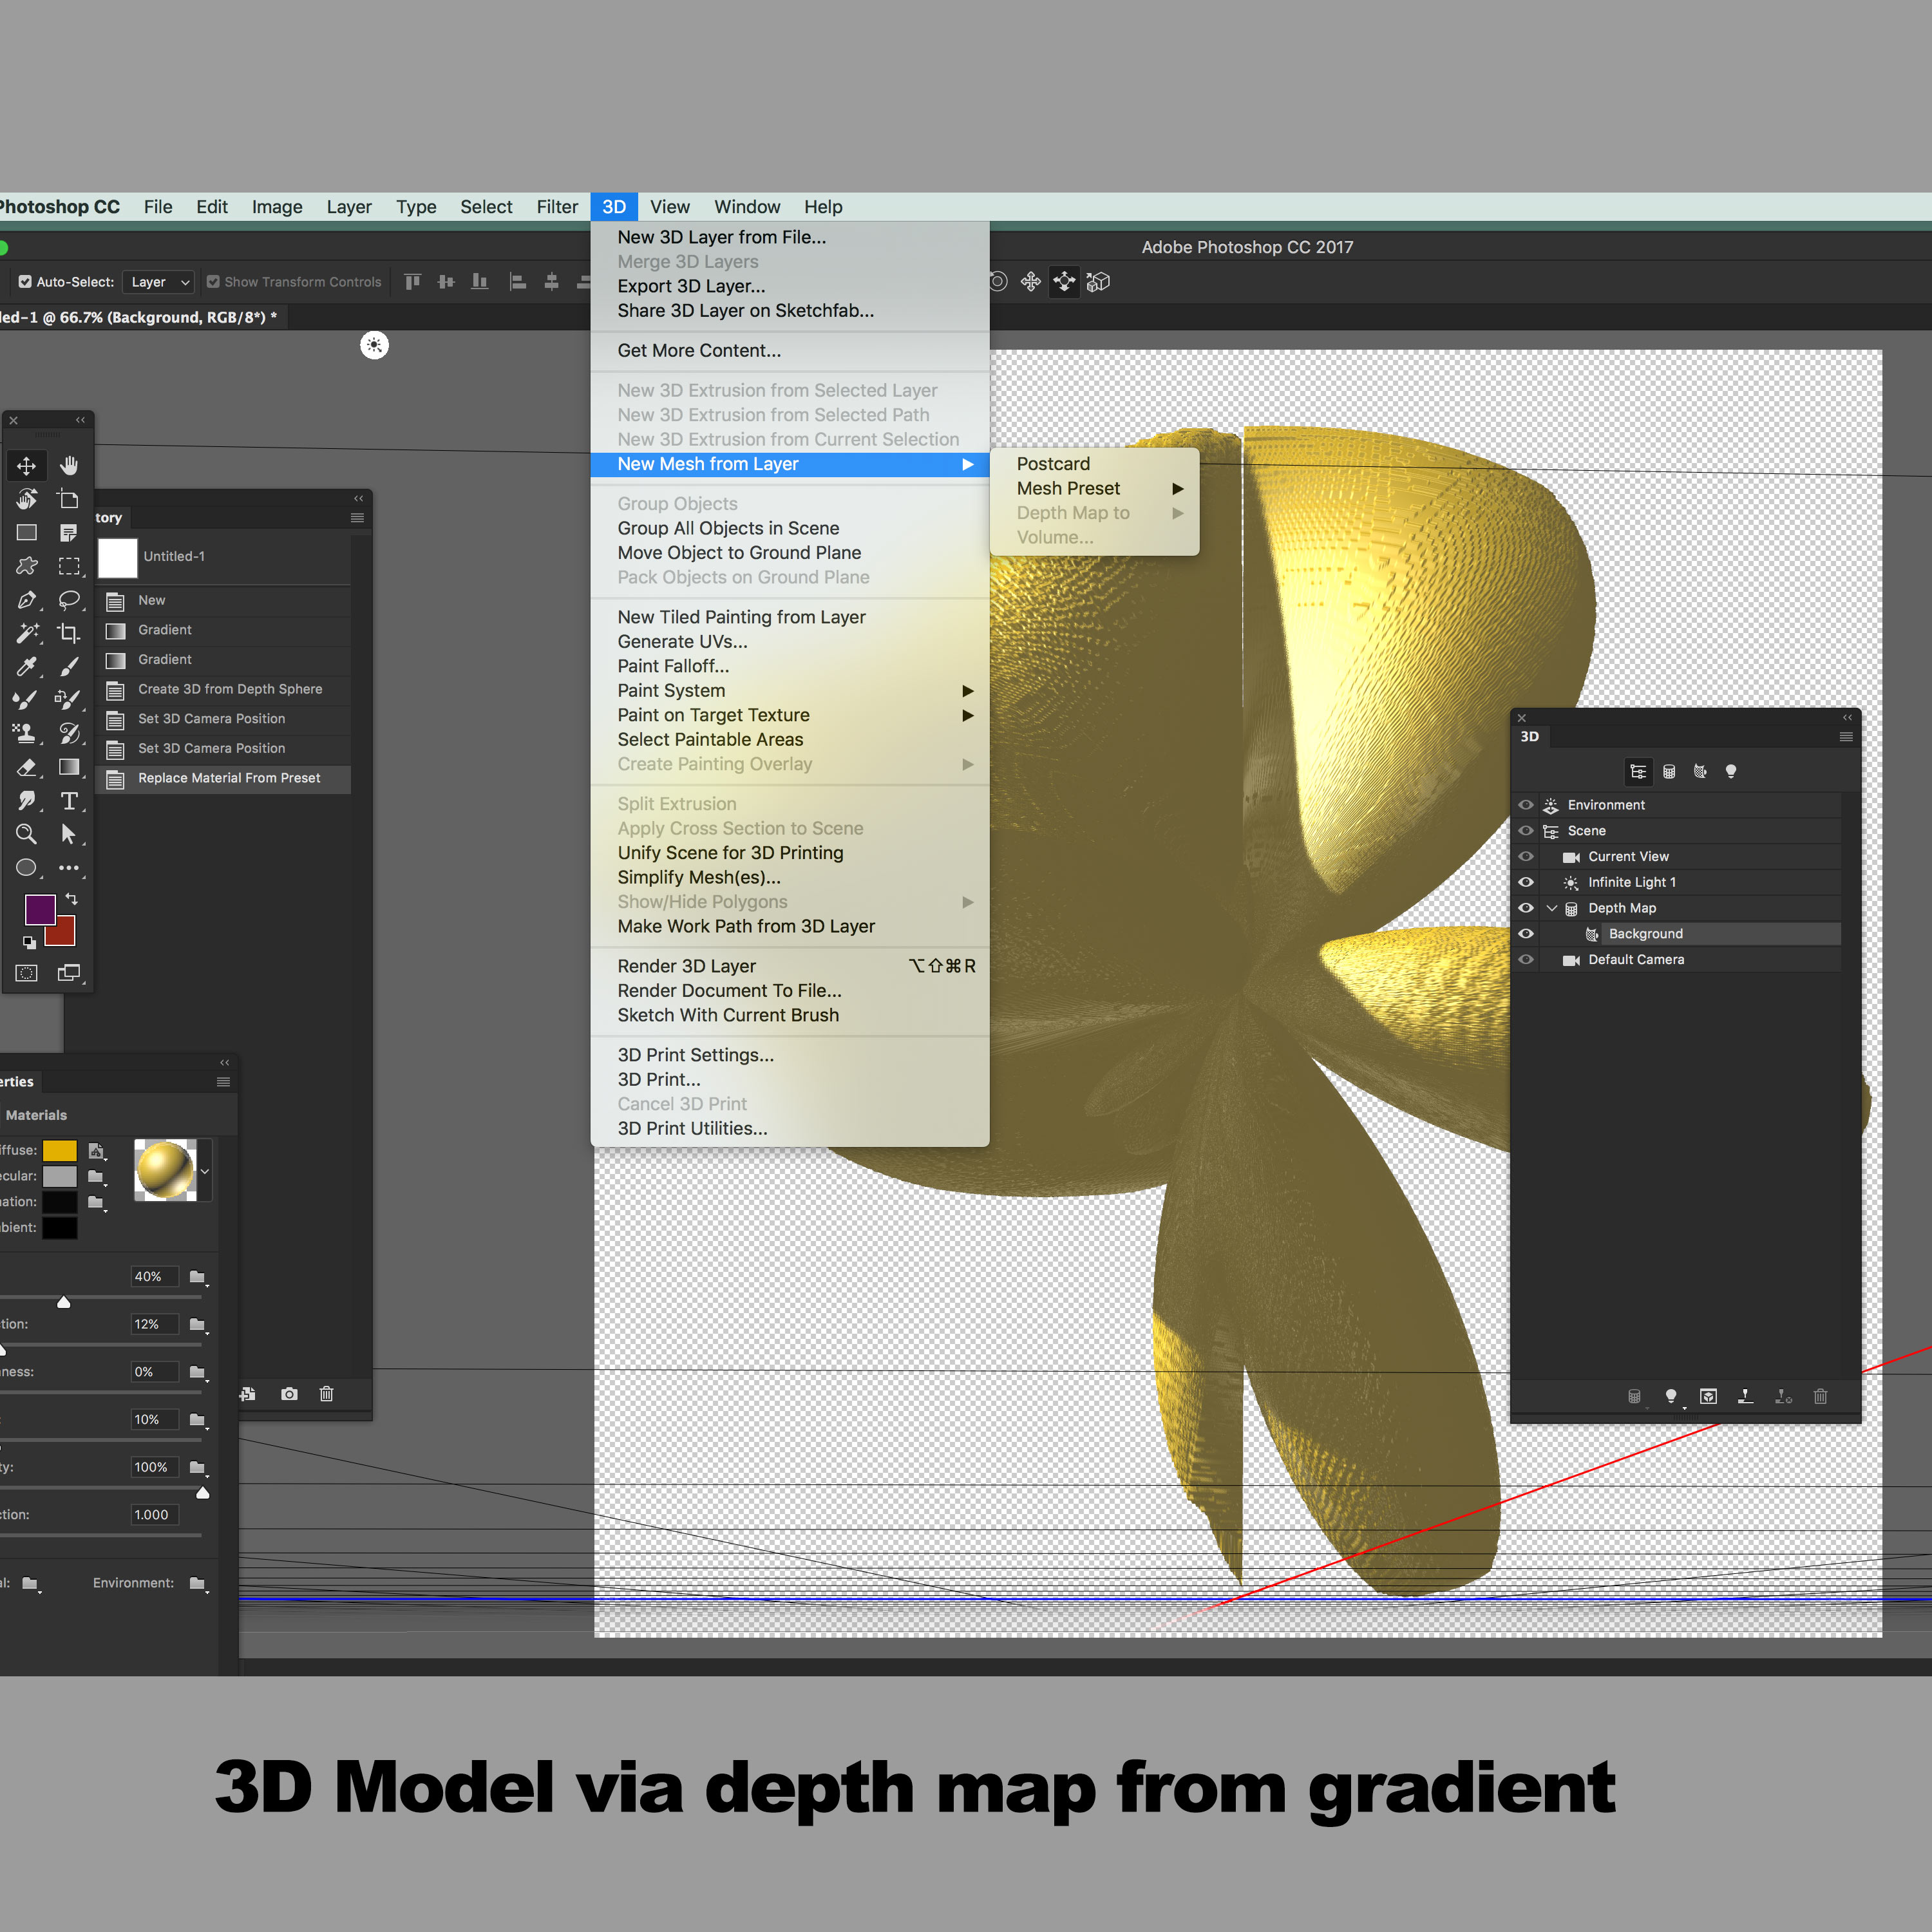This screenshot has width=1932, height=1932.
Task: Uncheck the Auto-Select checkbox
Action: tap(25, 282)
